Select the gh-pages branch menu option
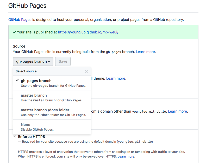 click(52, 83)
